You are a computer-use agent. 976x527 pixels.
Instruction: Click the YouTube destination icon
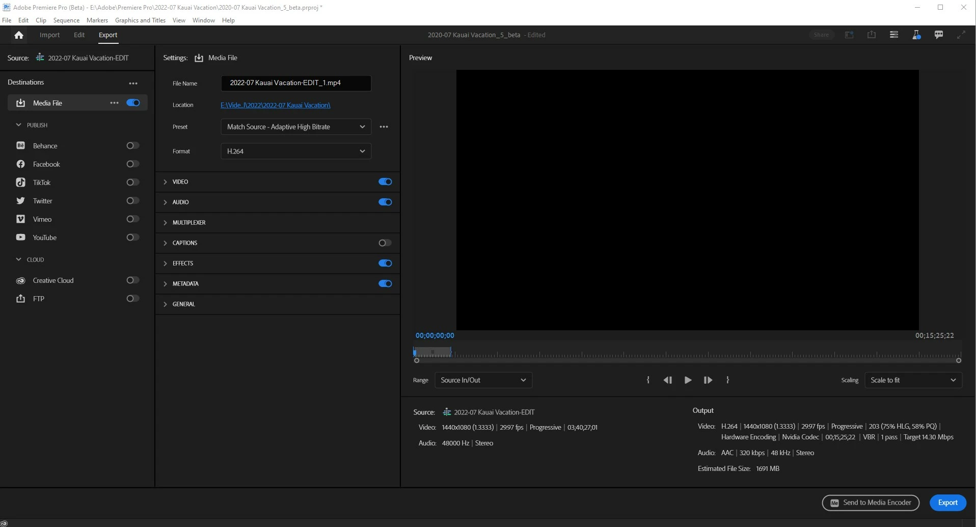point(20,238)
